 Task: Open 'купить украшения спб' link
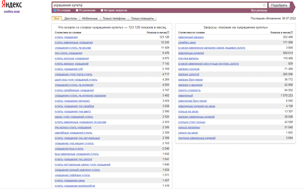coord(69,69)
